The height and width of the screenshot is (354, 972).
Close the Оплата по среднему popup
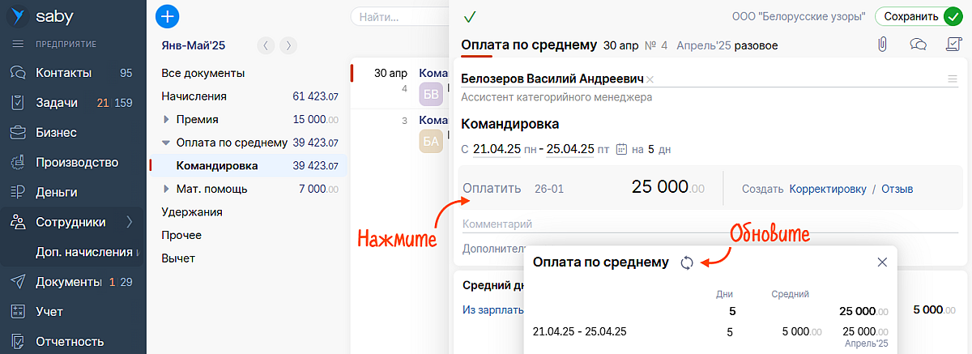pyautogui.click(x=882, y=262)
